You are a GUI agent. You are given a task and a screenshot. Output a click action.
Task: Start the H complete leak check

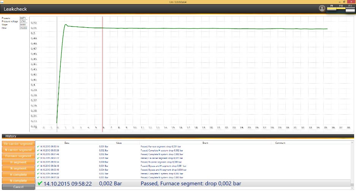18,174
